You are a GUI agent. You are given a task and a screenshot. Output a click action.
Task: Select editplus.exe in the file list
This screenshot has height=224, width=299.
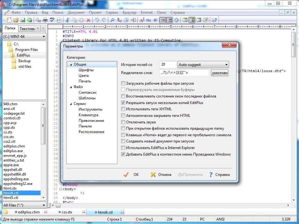[13, 151]
